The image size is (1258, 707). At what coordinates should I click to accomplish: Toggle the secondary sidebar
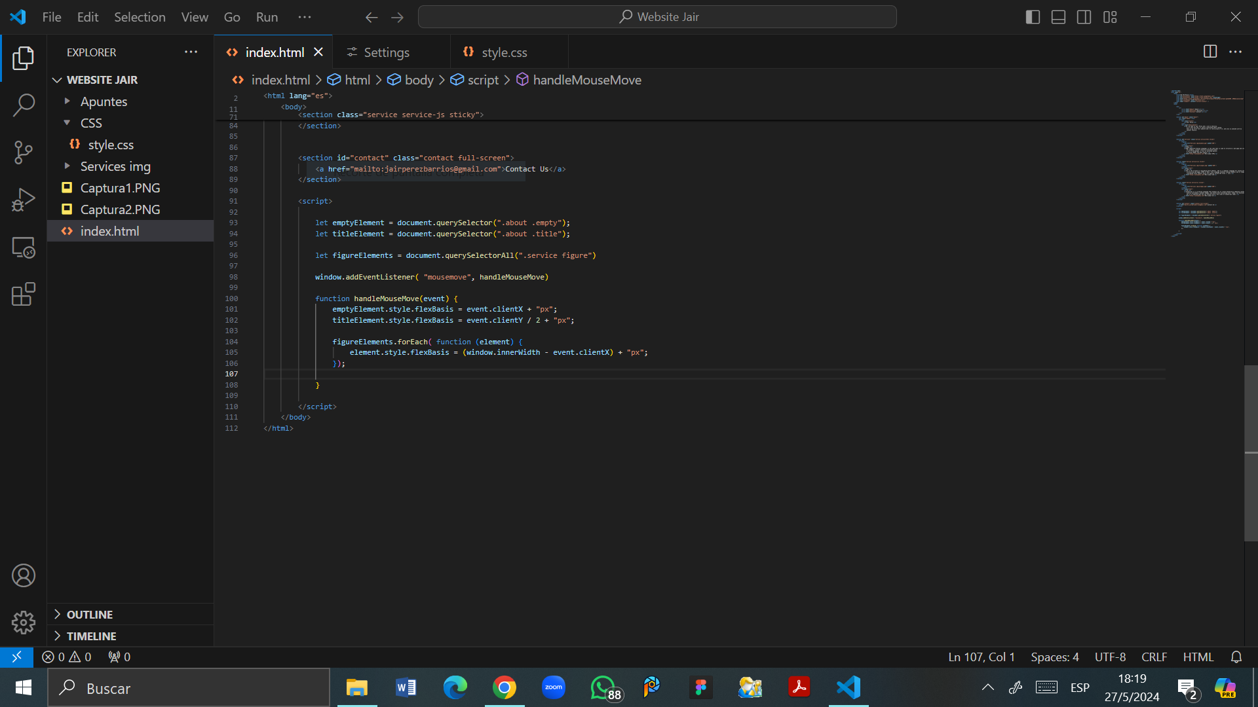point(1084,17)
